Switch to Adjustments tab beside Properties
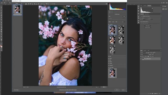 [x=147, y=14]
